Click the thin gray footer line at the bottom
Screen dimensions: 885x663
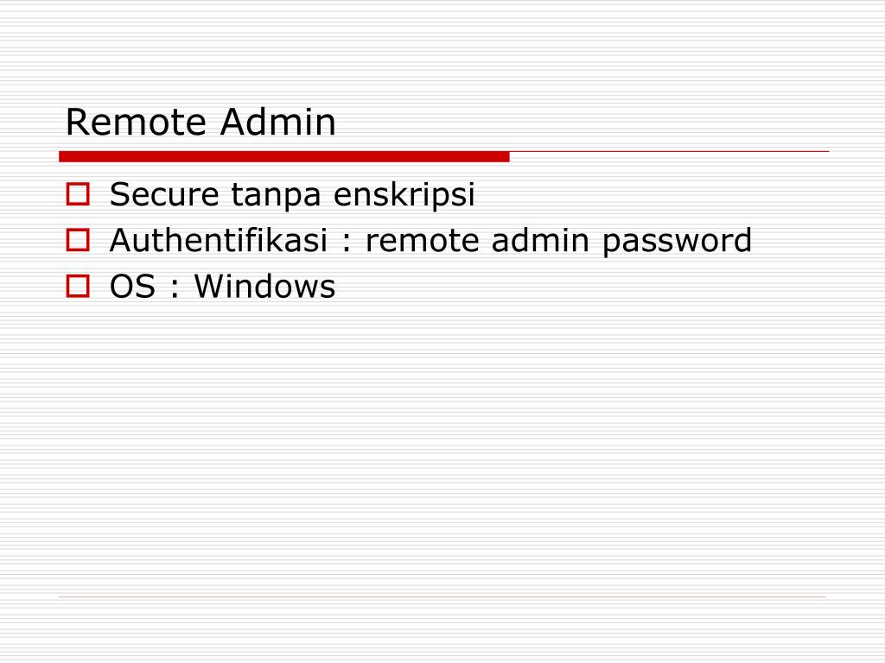pos(442,597)
